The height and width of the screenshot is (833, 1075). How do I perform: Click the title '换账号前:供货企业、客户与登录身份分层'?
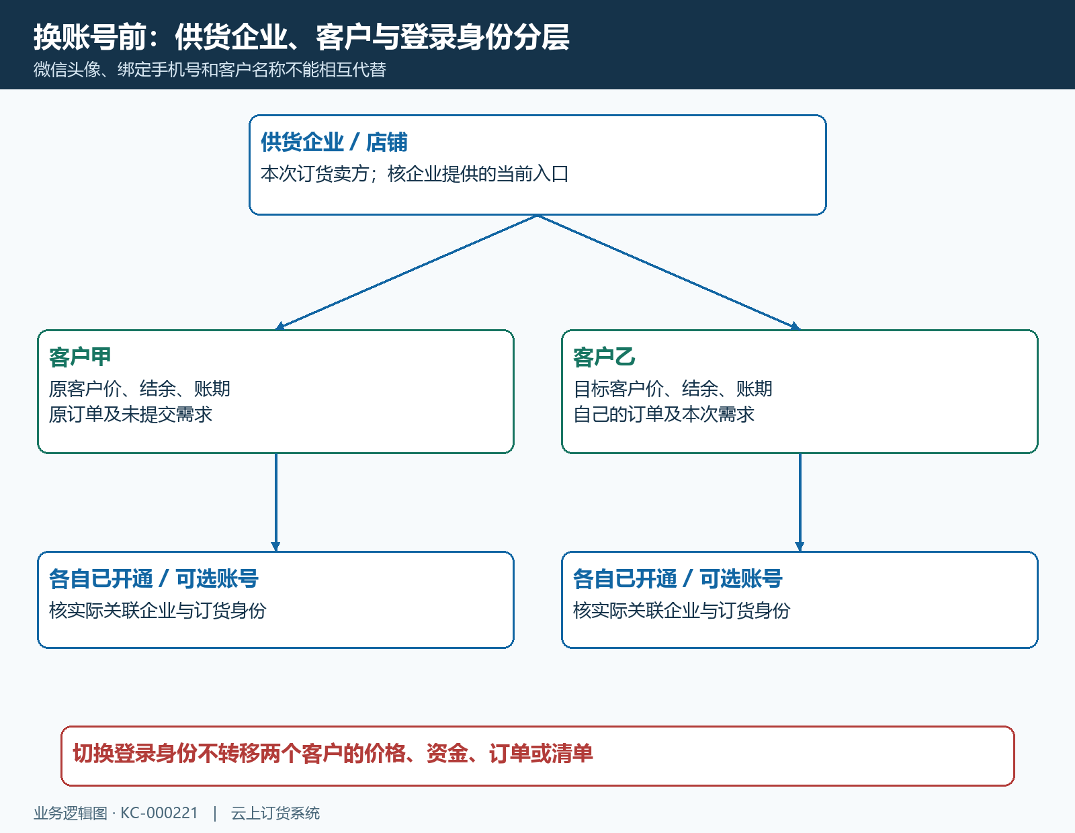(302, 37)
